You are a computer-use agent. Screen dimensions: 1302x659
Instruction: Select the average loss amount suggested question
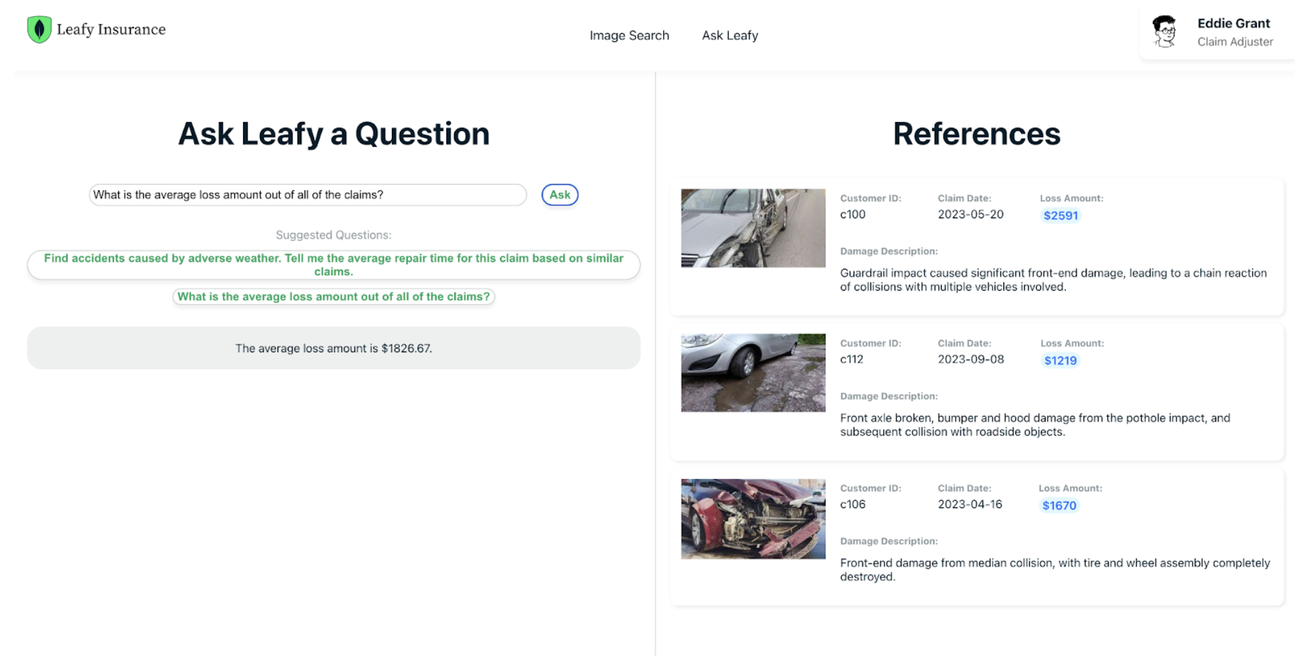[334, 296]
